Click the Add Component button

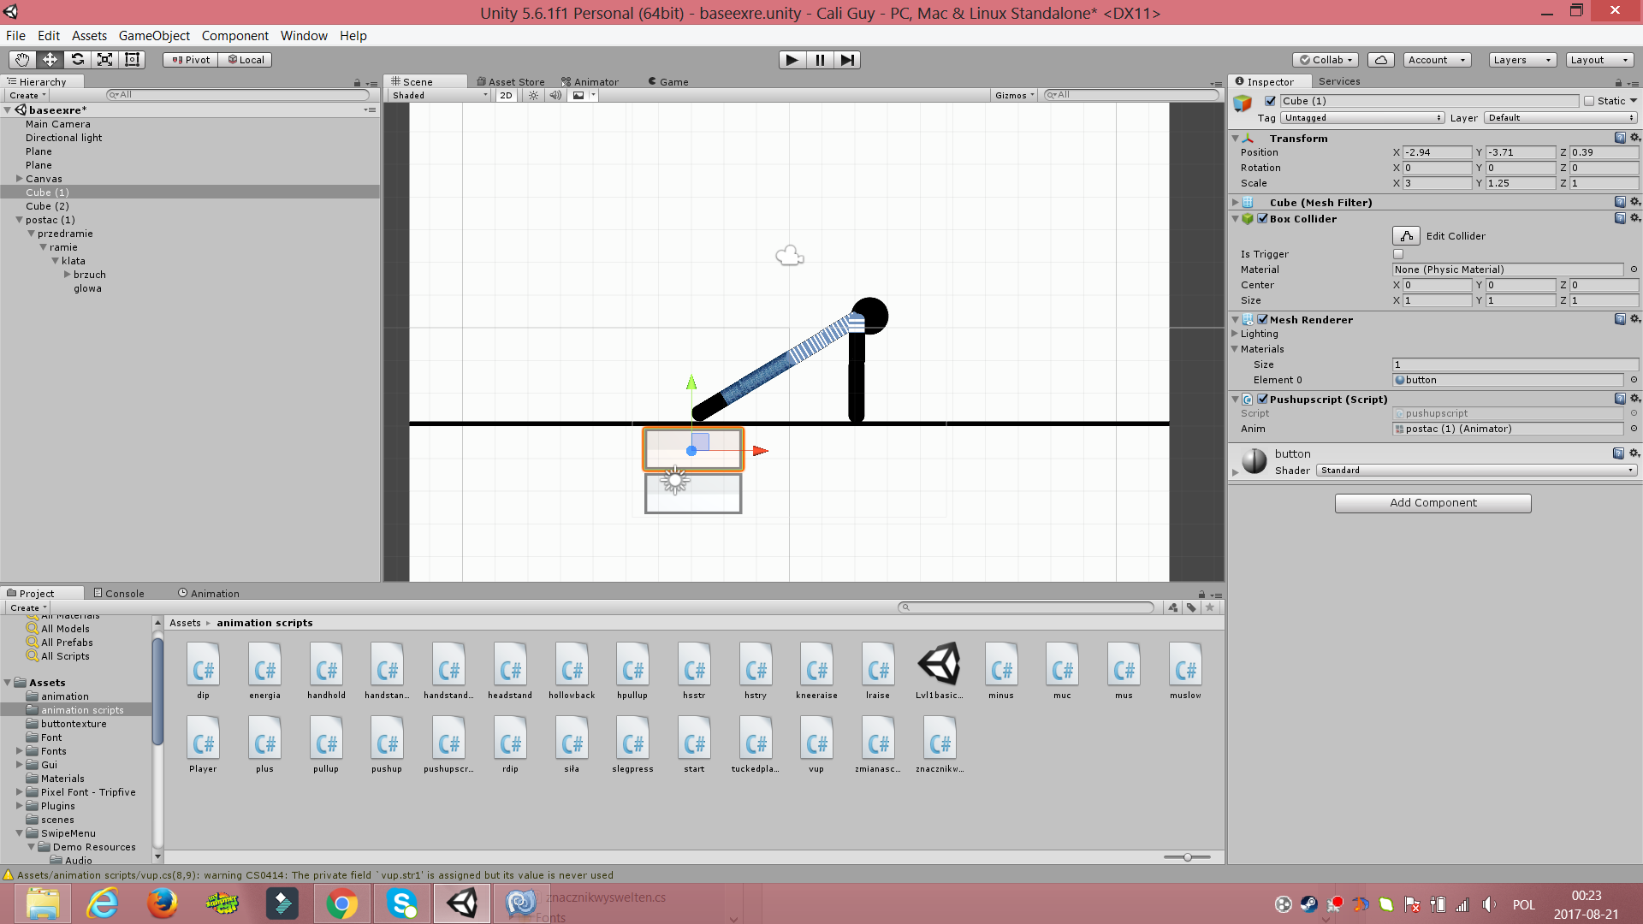pos(1432,503)
